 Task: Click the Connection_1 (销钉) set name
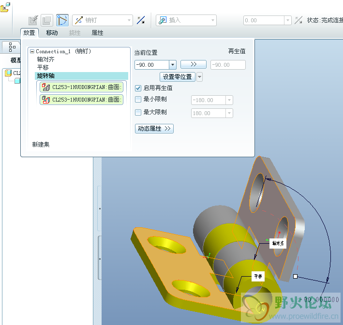(63, 51)
